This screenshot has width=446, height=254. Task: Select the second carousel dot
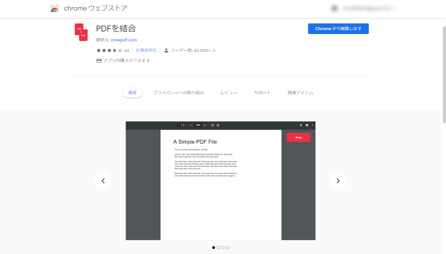point(218,248)
